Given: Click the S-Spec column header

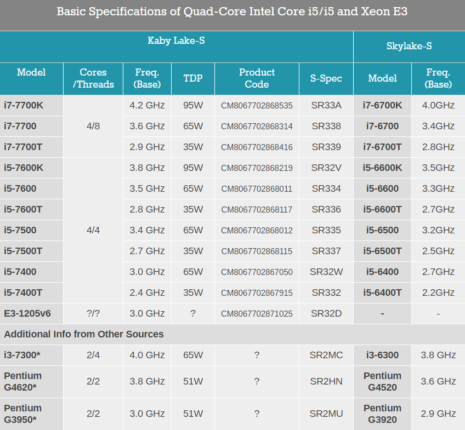Looking at the screenshot, I should coord(326,79).
